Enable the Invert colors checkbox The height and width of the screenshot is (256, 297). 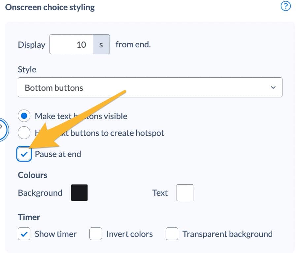click(x=96, y=234)
